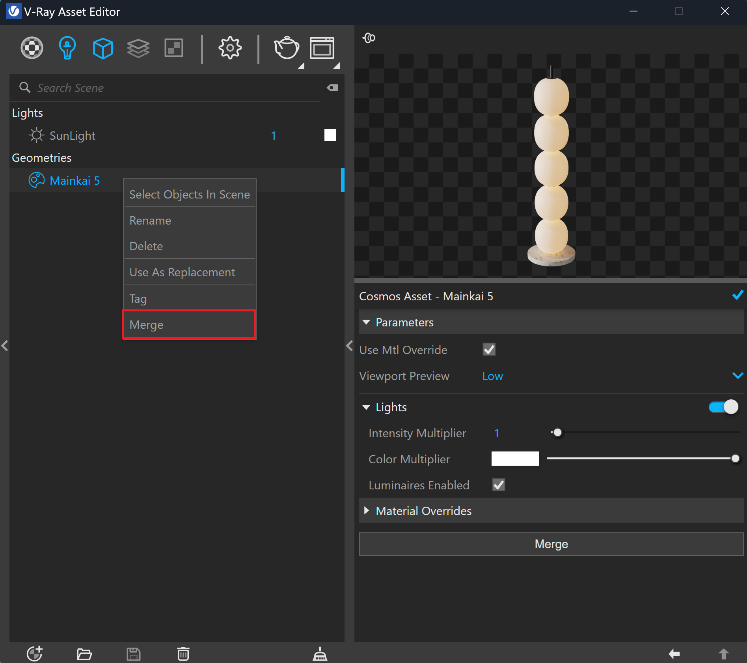747x663 pixels.
Task: Open the Render Elements layers icon
Action: [x=138, y=49]
